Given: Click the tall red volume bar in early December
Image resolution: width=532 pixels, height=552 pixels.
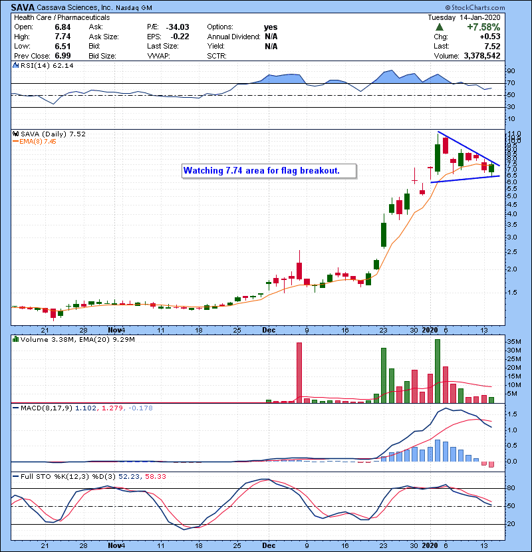Looking at the screenshot, I should pyautogui.click(x=299, y=373).
